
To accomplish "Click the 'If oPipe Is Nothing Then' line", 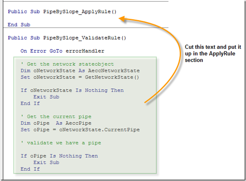I will [x=59, y=156].
